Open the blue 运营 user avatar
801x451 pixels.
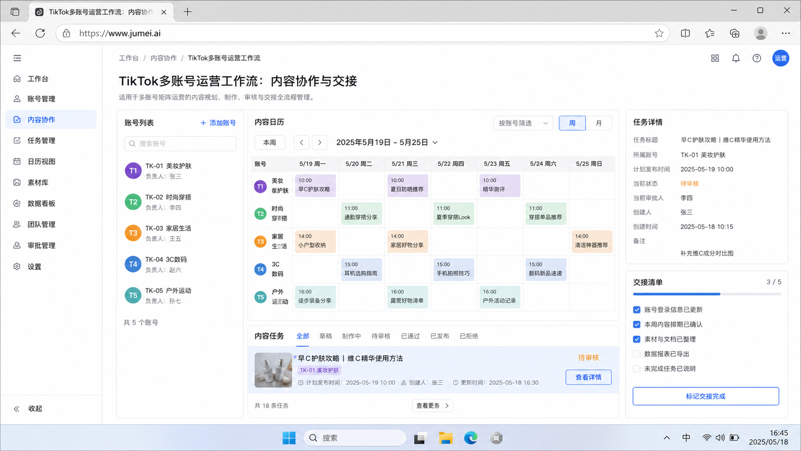click(781, 58)
